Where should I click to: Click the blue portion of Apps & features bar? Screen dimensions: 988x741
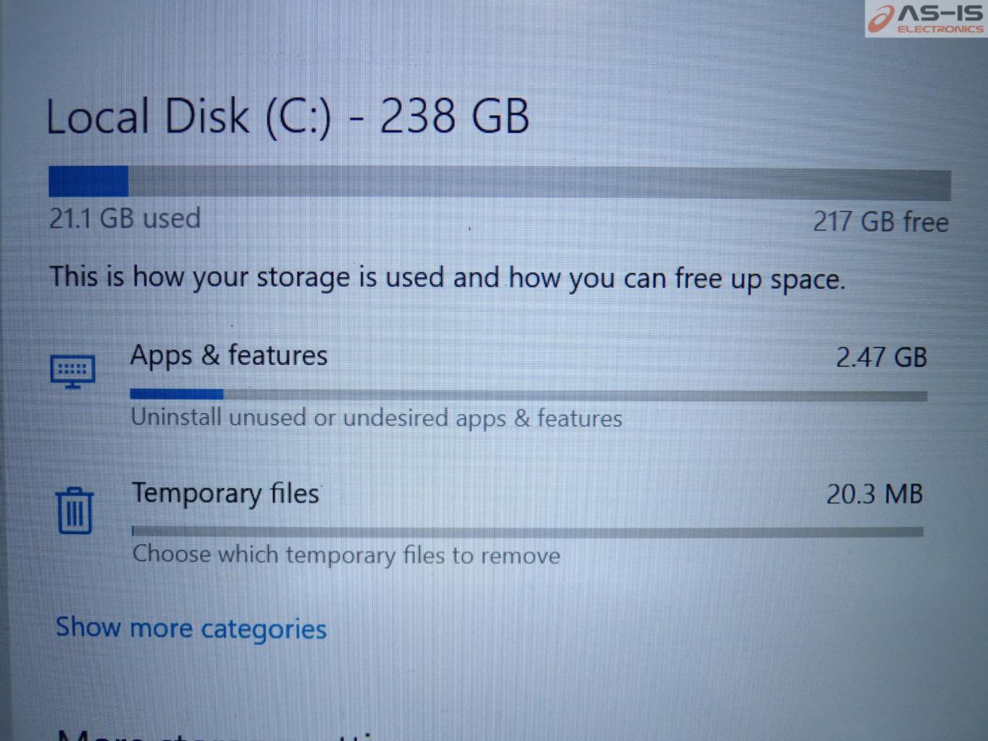tap(176, 394)
